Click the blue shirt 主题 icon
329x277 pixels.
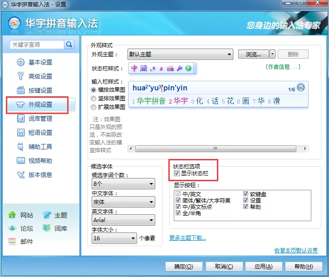point(46,215)
